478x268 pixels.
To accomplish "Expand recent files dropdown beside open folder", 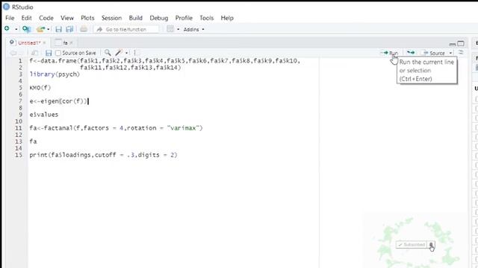I will tap(49, 30).
